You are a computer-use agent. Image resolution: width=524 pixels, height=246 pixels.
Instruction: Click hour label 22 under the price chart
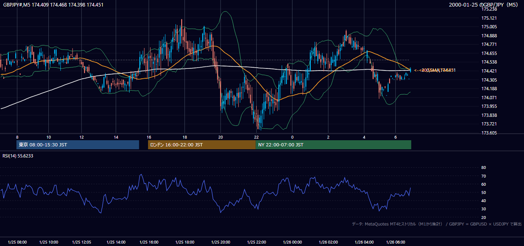click(x=256, y=137)
